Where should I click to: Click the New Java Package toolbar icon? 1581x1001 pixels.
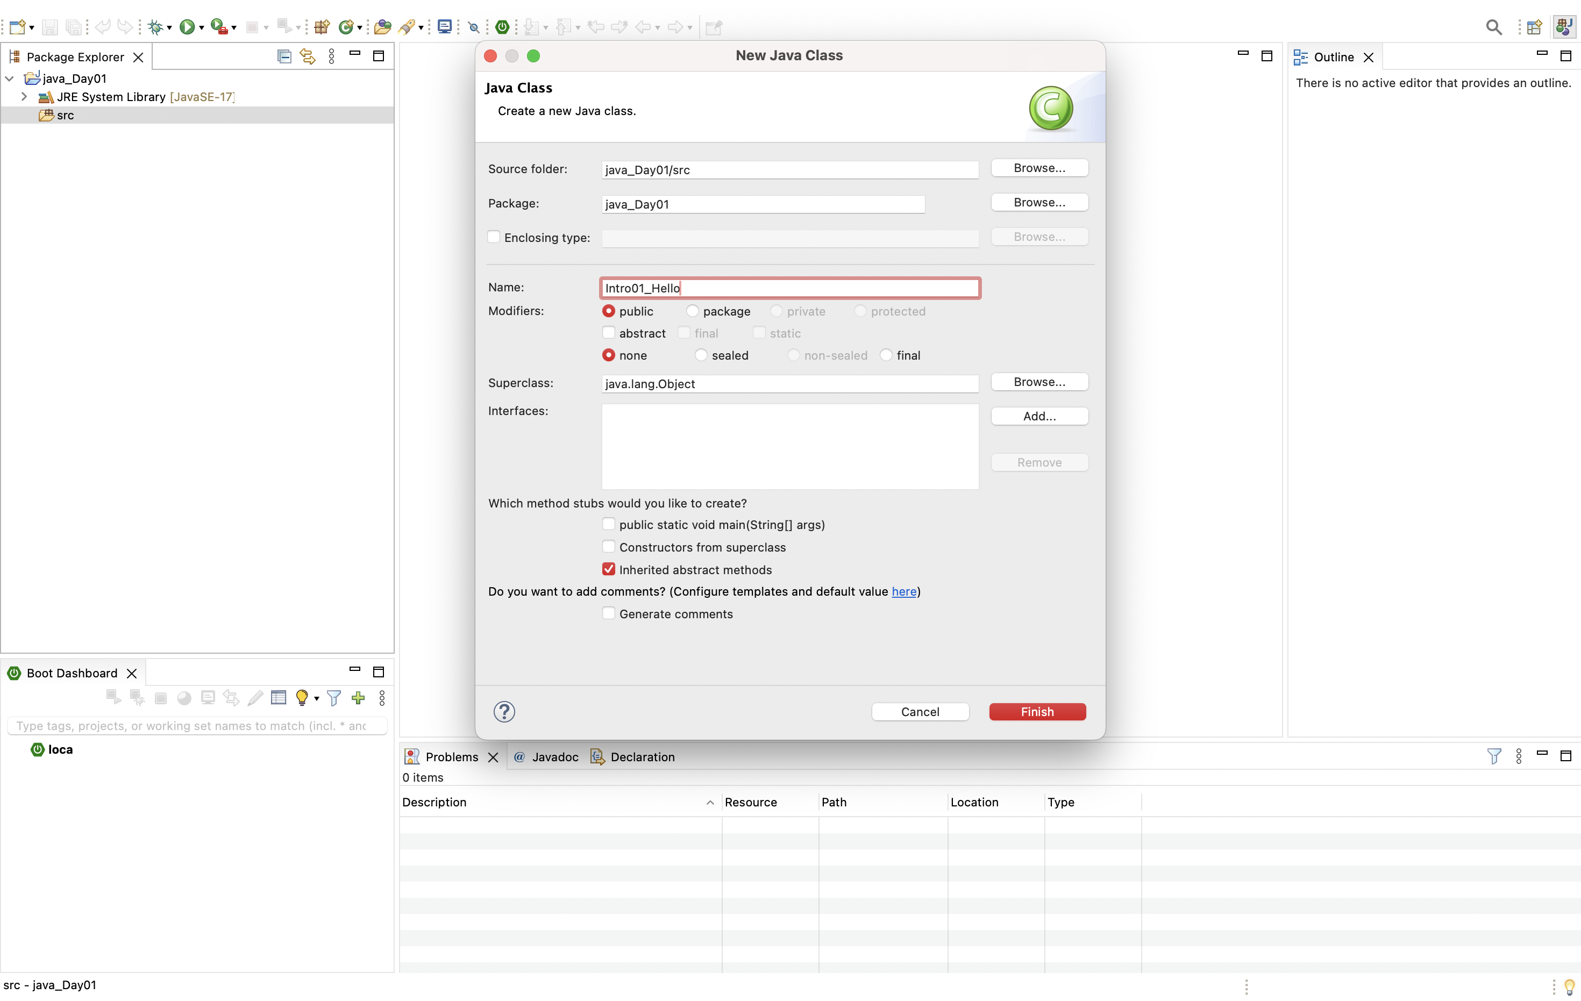coord(322,27)
